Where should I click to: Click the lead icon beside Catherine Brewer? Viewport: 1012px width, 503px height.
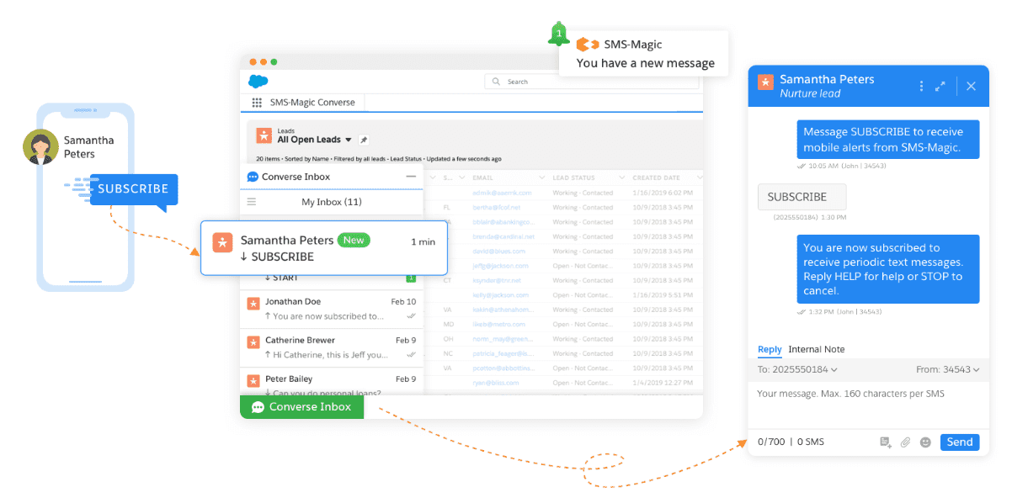[x=253, y=342]
